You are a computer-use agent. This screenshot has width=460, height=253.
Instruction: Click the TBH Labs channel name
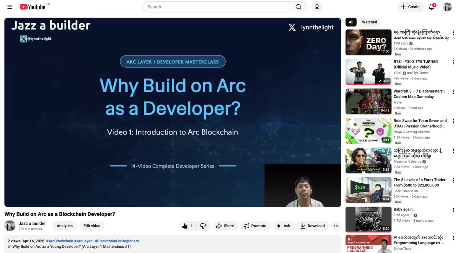coord(401,43)
